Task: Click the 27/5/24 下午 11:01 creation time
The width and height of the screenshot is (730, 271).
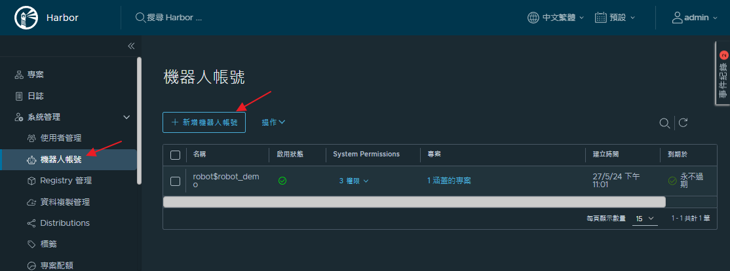Action: (615, 181)
